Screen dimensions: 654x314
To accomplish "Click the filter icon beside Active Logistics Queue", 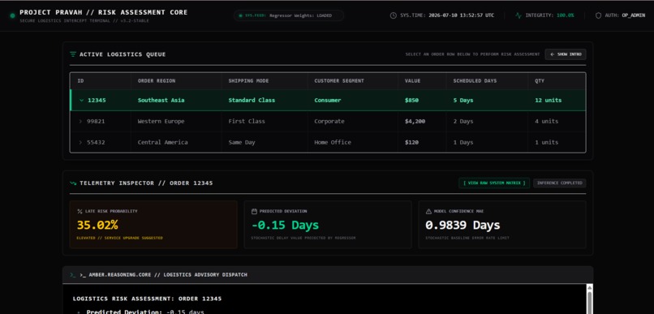I will [73, 54].
